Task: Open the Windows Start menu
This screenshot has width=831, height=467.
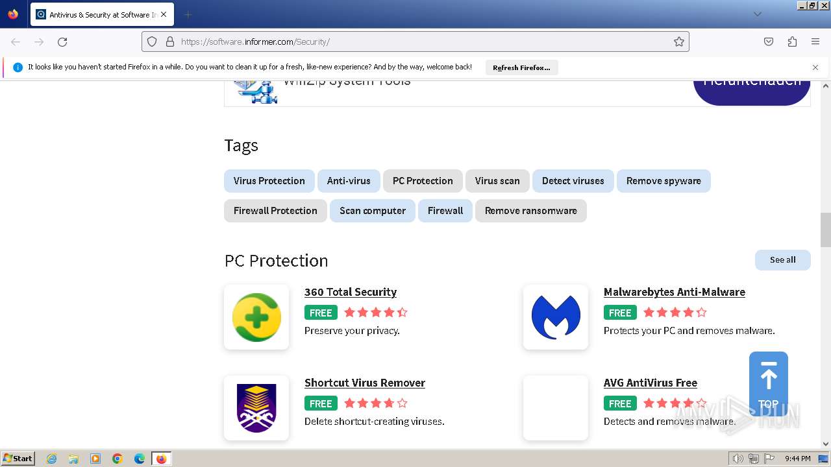Action: pos(18,459)
